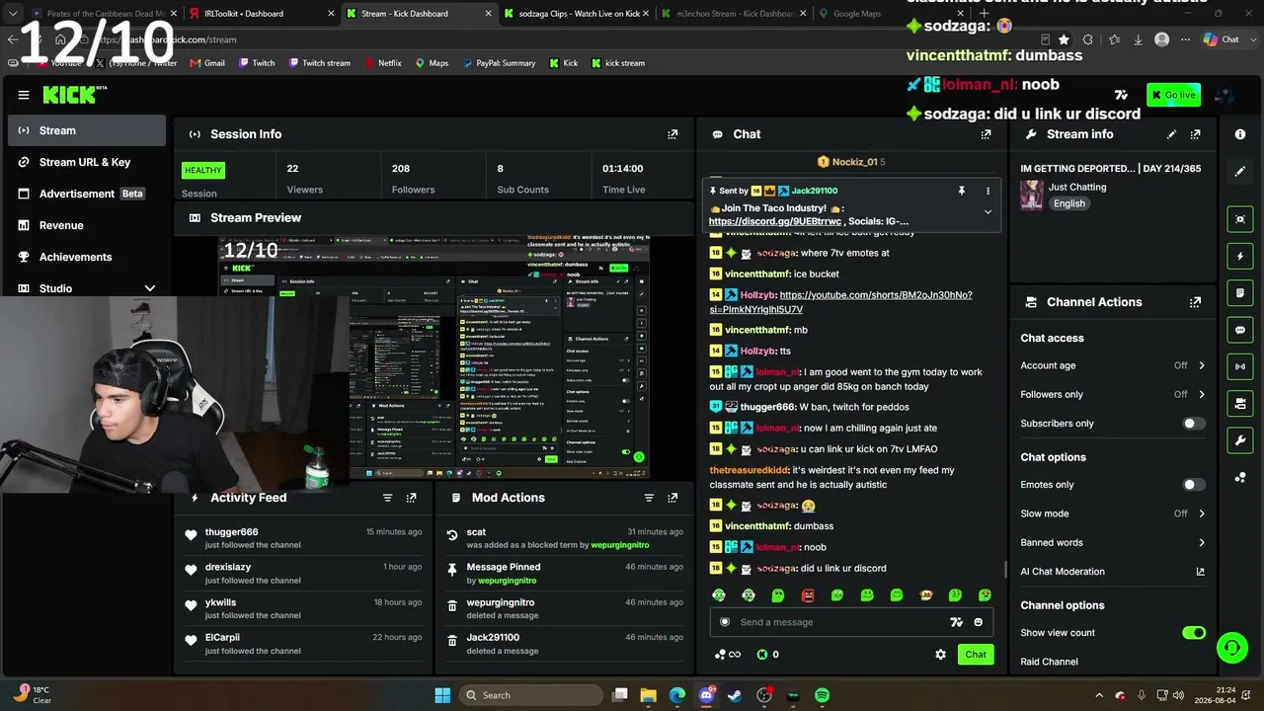Open Account age chat setting
Image resolution: width=1264 pixels, height=711 pixels.
tap(1113, 365)
